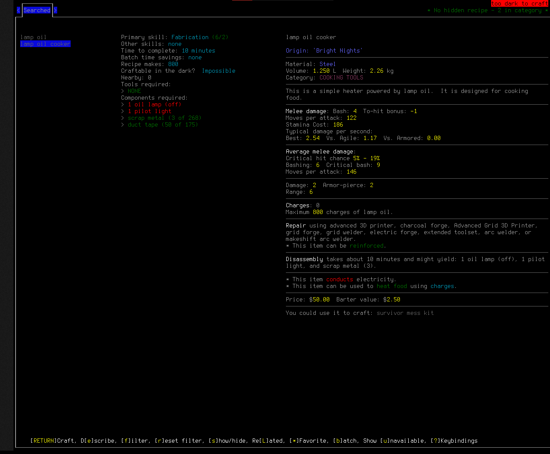Screen dimensions: 550x454
Task: Toggle the [b]atch crafting command
Action: pyautogui.click(x=345, y=441)
